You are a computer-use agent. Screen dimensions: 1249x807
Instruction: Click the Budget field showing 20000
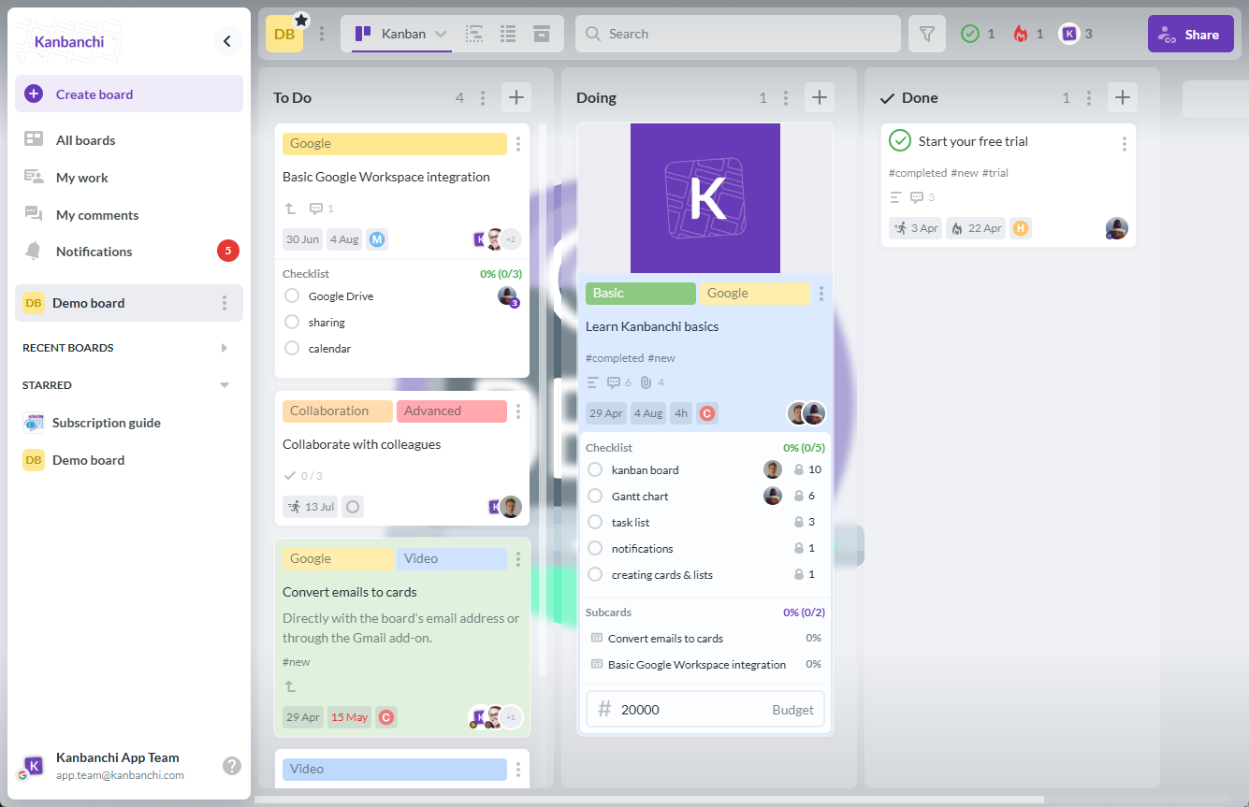tap(706, 710)
